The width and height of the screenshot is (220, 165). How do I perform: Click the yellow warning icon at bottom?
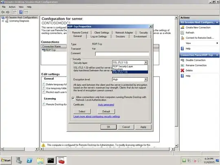point(44,145)
